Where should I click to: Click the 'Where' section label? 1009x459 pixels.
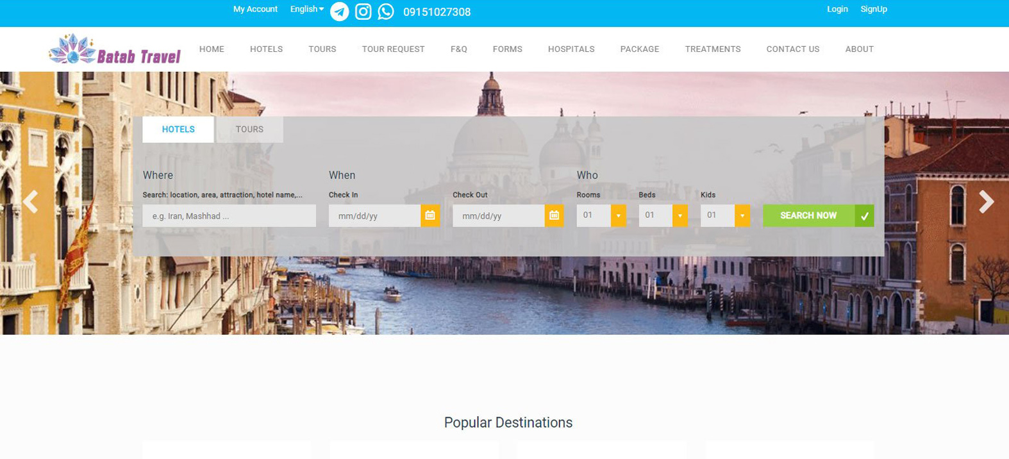coord(158,175)
